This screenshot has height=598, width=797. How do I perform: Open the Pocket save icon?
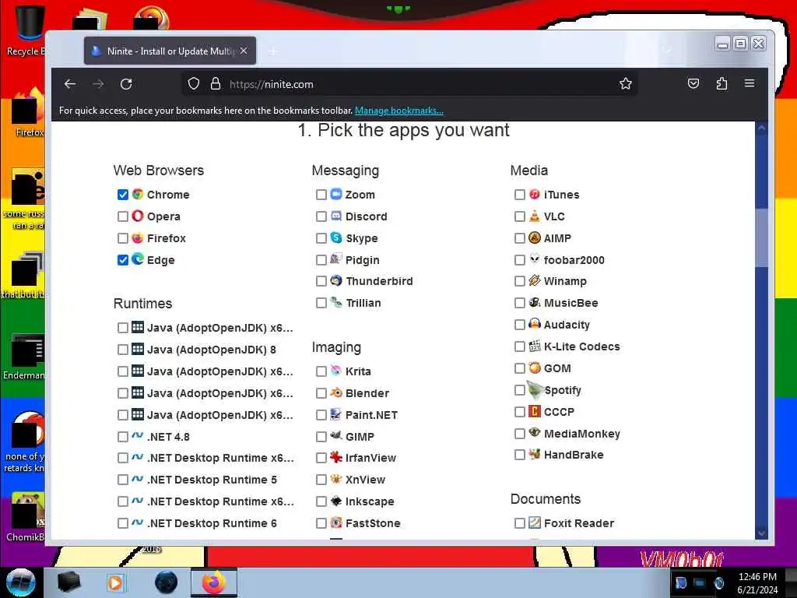[x=693, y=83]
